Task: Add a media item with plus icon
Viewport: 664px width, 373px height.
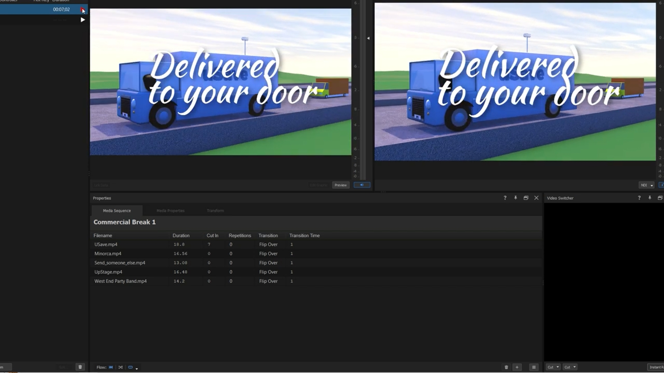Action: point(517,367)
